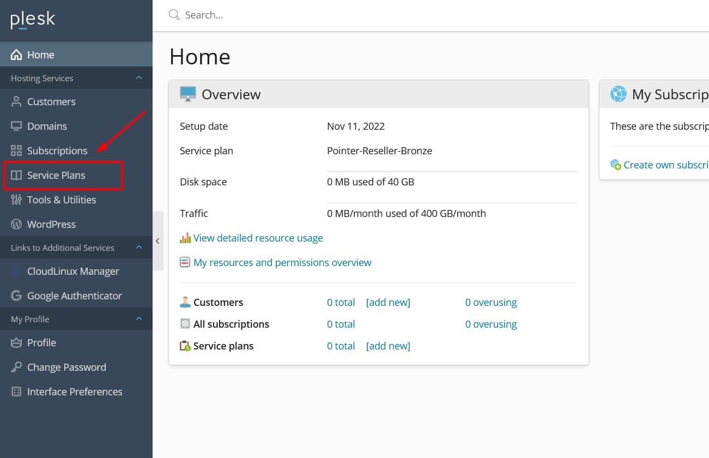Click the Nov 11, 2022 setup date
Screen dimensions: 709x458
click(356, 126)
